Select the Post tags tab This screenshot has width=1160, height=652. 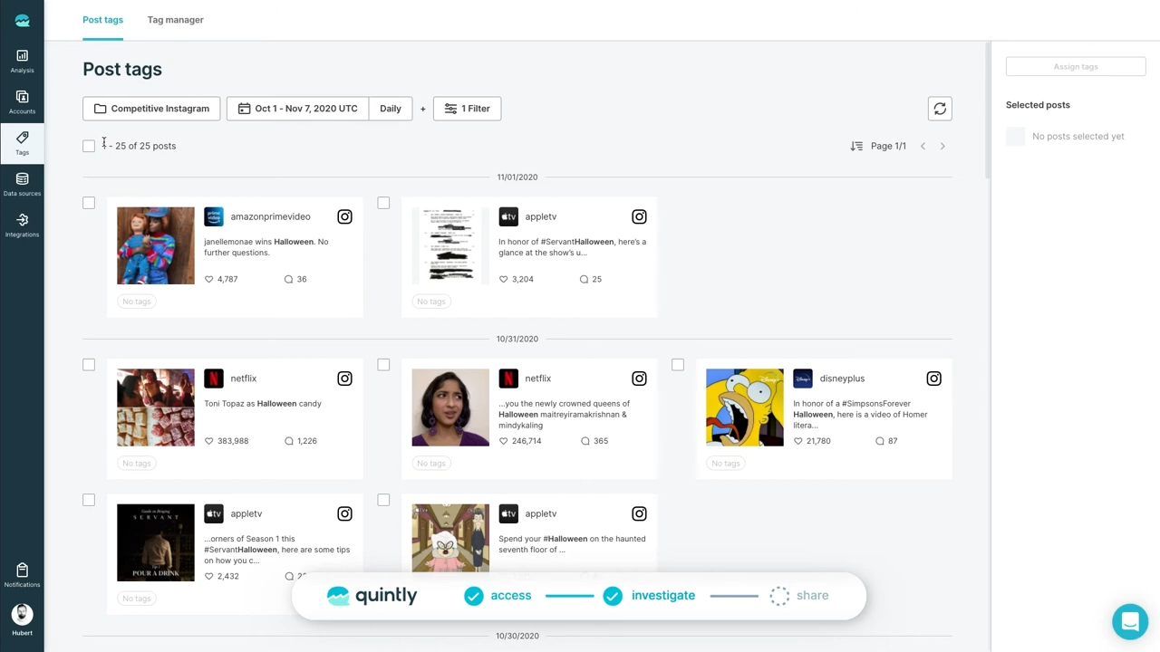[x=102, y=19]
